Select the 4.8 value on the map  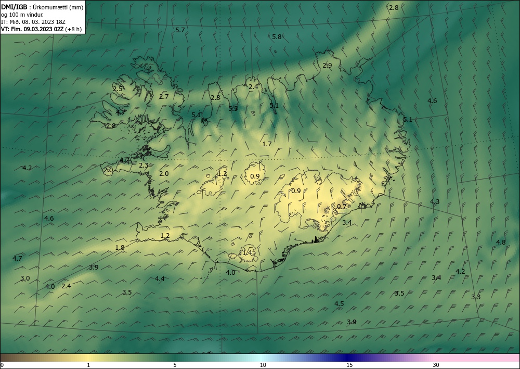pos(501,242)
